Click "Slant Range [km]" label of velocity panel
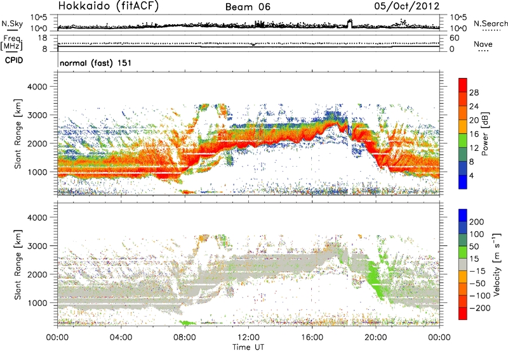Viewport: 508px width, 351px height. pos(18,265)
